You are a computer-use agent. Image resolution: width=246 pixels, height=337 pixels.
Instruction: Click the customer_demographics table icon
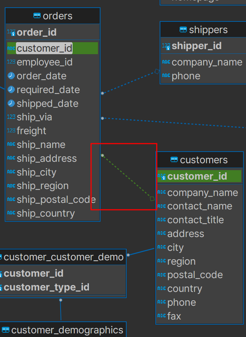click(x=5, y=330)
